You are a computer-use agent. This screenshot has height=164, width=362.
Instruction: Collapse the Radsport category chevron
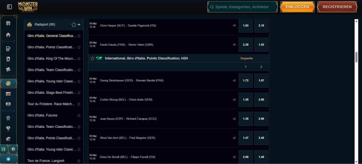click(79, 24)
